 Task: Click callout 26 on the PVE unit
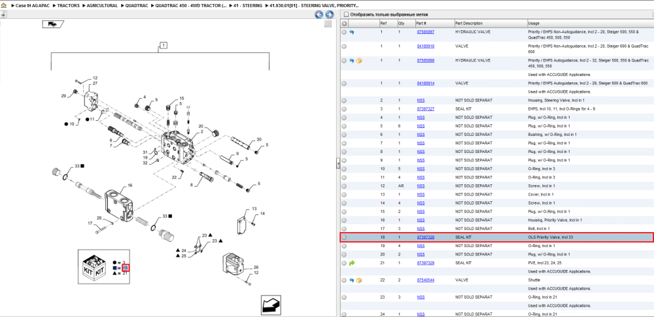pos(256,267)
